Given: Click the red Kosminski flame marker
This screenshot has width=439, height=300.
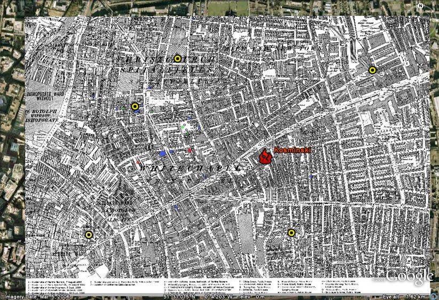Looking at the screenshot, I should 265,156.
